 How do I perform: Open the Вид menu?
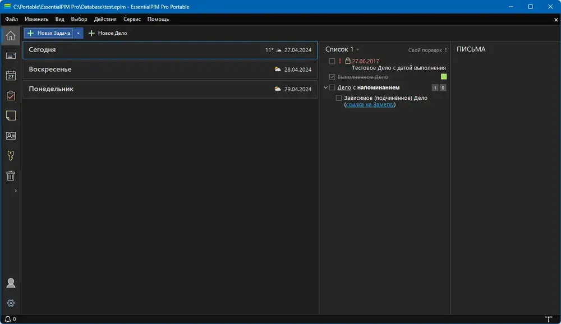60,19
